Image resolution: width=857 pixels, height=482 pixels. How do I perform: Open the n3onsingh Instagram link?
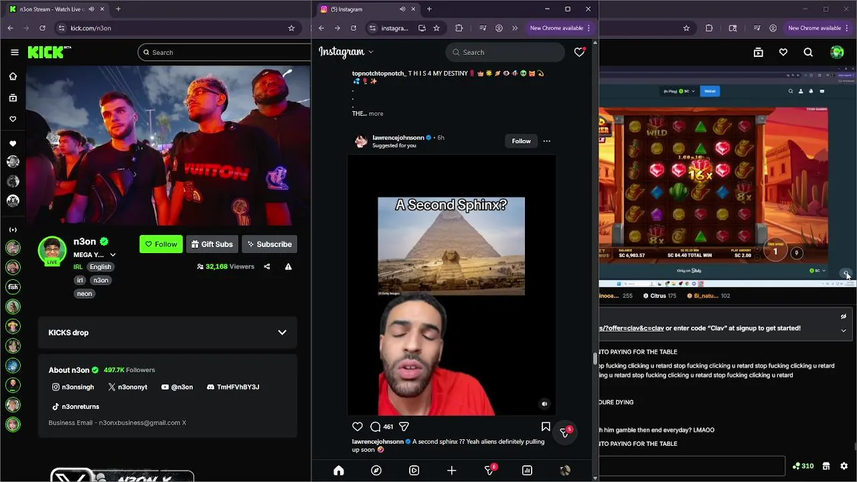pyautogui.click(x=73, y=387)
